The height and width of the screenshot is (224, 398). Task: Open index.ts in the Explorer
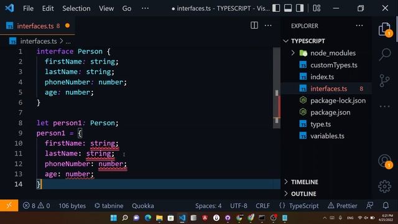click(322, 77)
